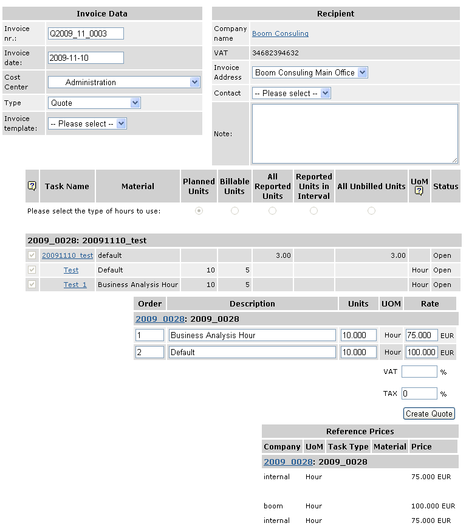The image size is (469, 526).
Task: Open the Contact Please select dropdown
Action: pos(292,93)
